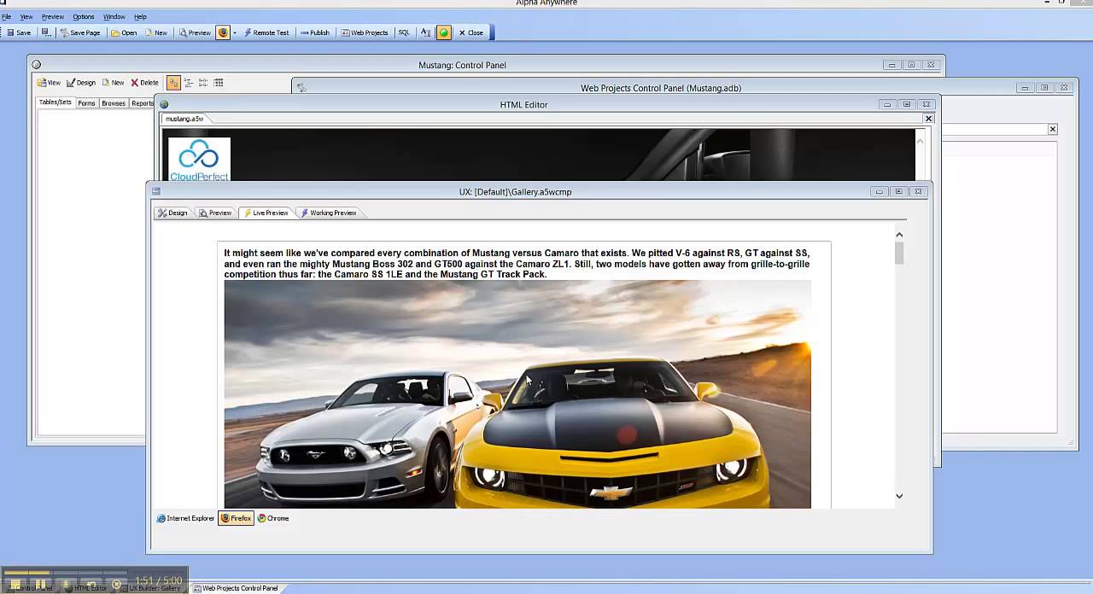Click Delete in Mustang Control Panel
The height and width of the screenshot is (594, 1093).
144,83
